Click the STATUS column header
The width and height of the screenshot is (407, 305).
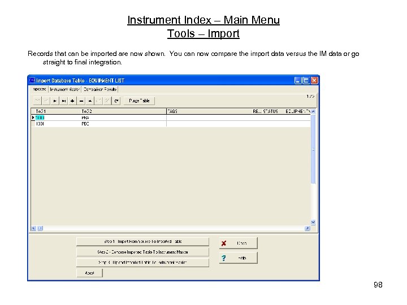[x=274, y=111]
